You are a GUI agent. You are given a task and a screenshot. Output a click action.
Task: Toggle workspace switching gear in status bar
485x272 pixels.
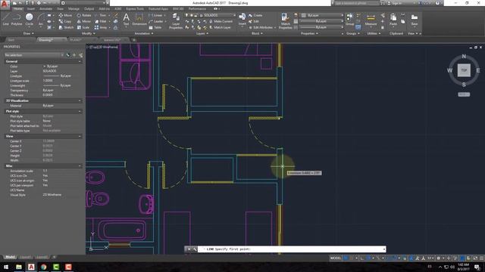[438, 258]
